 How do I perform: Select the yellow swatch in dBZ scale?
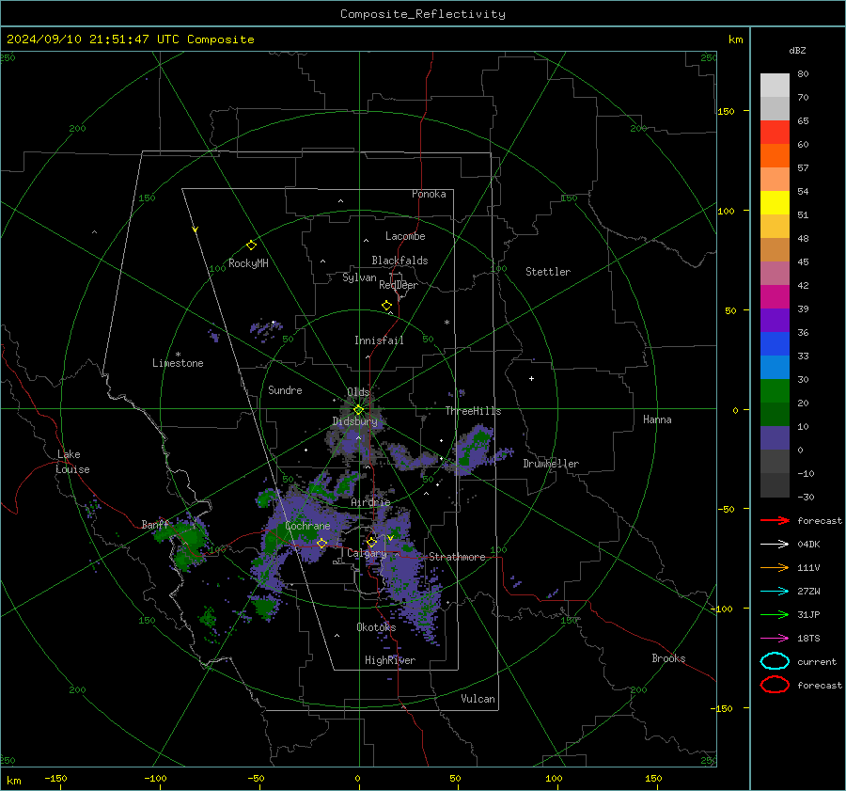click(775, 203)
